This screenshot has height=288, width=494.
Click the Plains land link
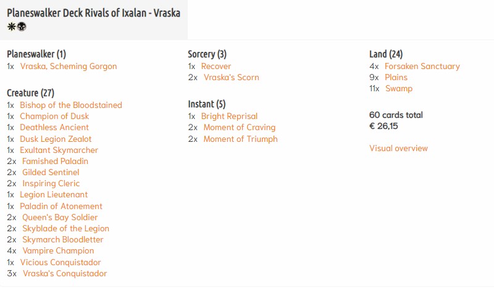tap(396, 77)
